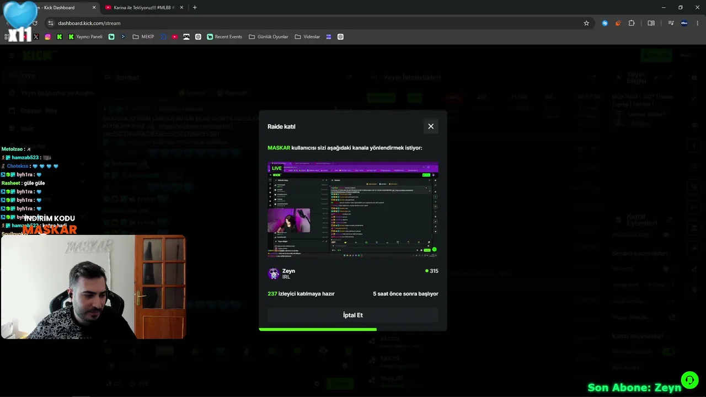Viewport: 706px width, 397px height.
Task: Open the purple bookmark icon after Videolar
Action: tap(329, 37)
